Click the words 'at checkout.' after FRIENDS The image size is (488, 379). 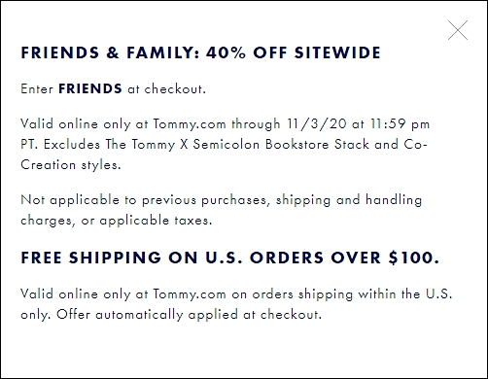pyautogui.click(x=166, y=88)
